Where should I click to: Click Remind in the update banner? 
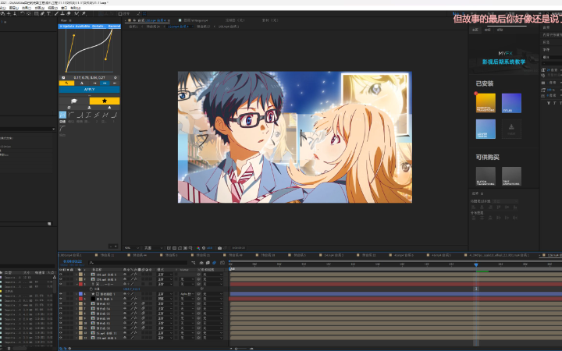[x=114, y=27]
